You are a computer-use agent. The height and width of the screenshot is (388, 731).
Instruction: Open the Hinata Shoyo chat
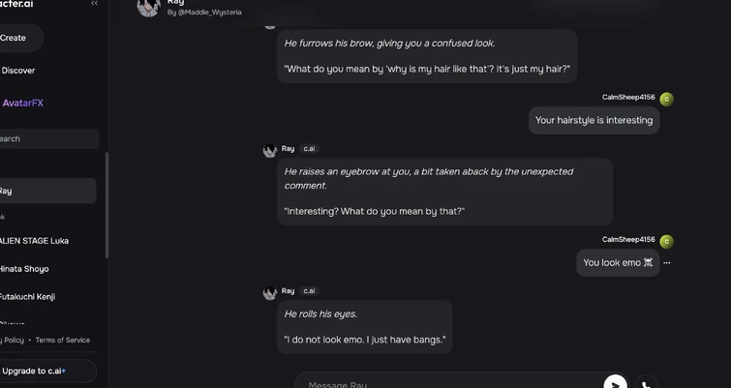point(25,269)
